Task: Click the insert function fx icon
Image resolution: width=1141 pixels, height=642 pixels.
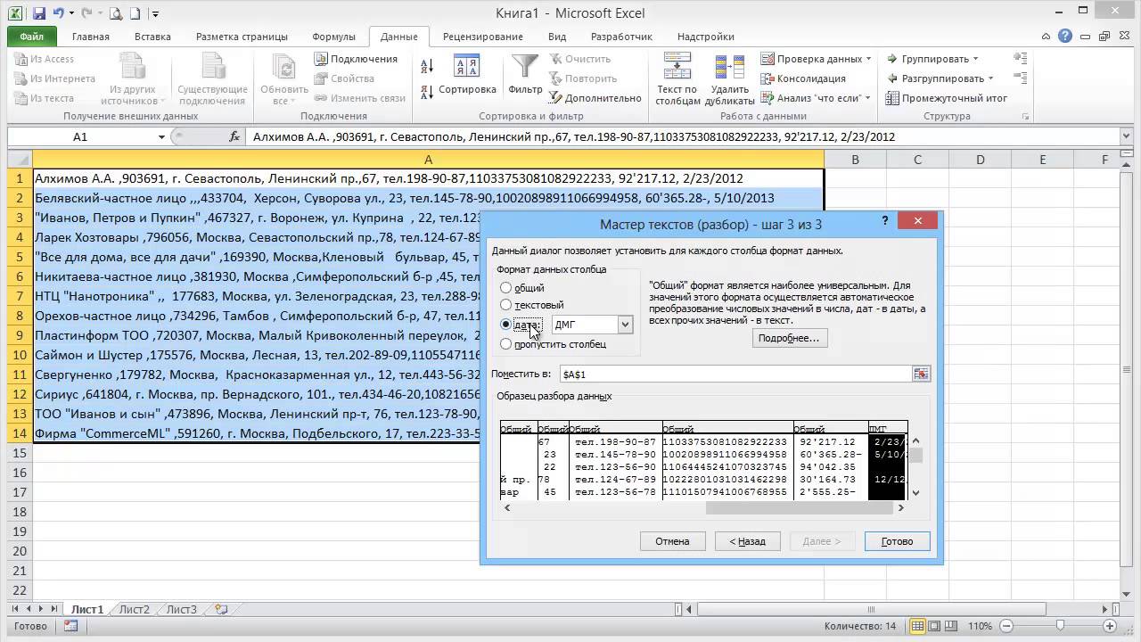Action: 234,136
